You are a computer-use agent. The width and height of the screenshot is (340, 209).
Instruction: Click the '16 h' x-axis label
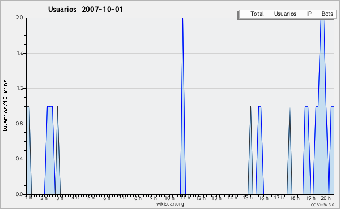coord(263,198)
